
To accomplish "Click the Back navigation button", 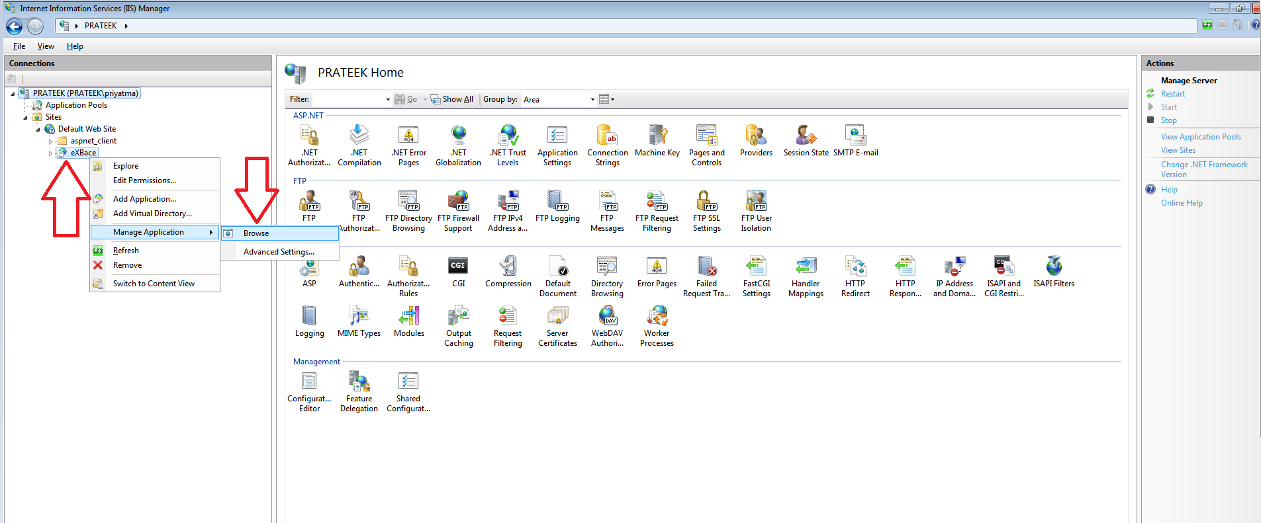I will coord(14,26).
